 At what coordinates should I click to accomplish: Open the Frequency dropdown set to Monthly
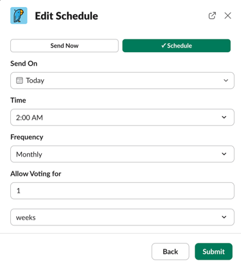(x=122, y=154)
